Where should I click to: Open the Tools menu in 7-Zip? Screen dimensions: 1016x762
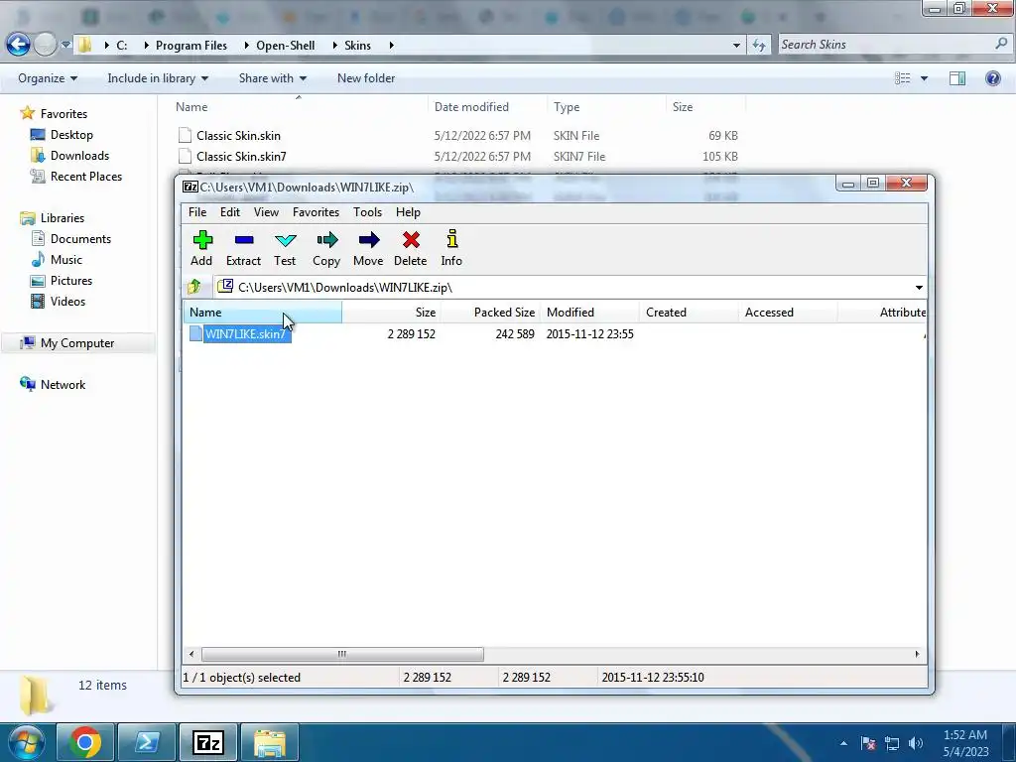coord(367,212)
